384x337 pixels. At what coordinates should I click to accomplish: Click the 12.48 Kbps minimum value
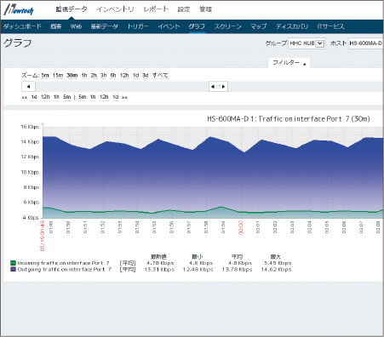point(198,270)
